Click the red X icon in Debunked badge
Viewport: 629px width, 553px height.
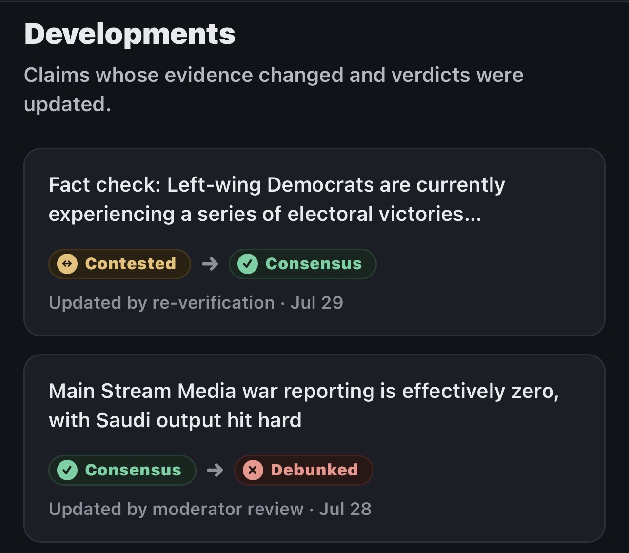pos(253,470)
